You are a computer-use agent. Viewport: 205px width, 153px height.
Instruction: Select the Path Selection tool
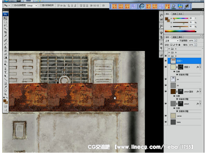[5, 76]
